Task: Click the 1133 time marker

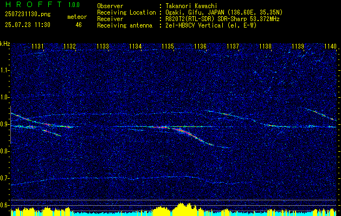Action: tap(102, 46)
